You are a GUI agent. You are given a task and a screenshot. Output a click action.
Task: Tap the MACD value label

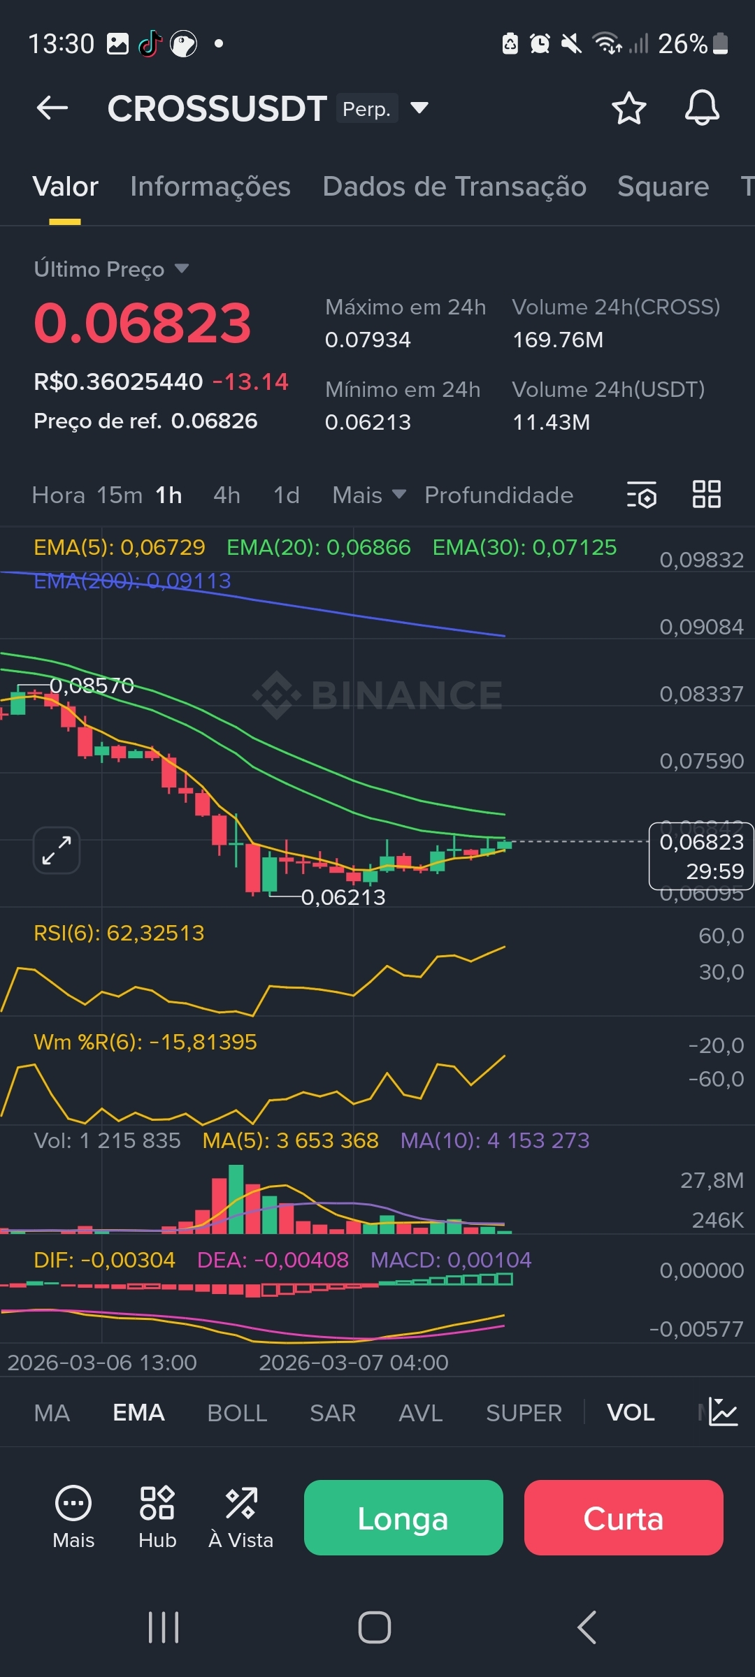click(x=451, y=1260)
